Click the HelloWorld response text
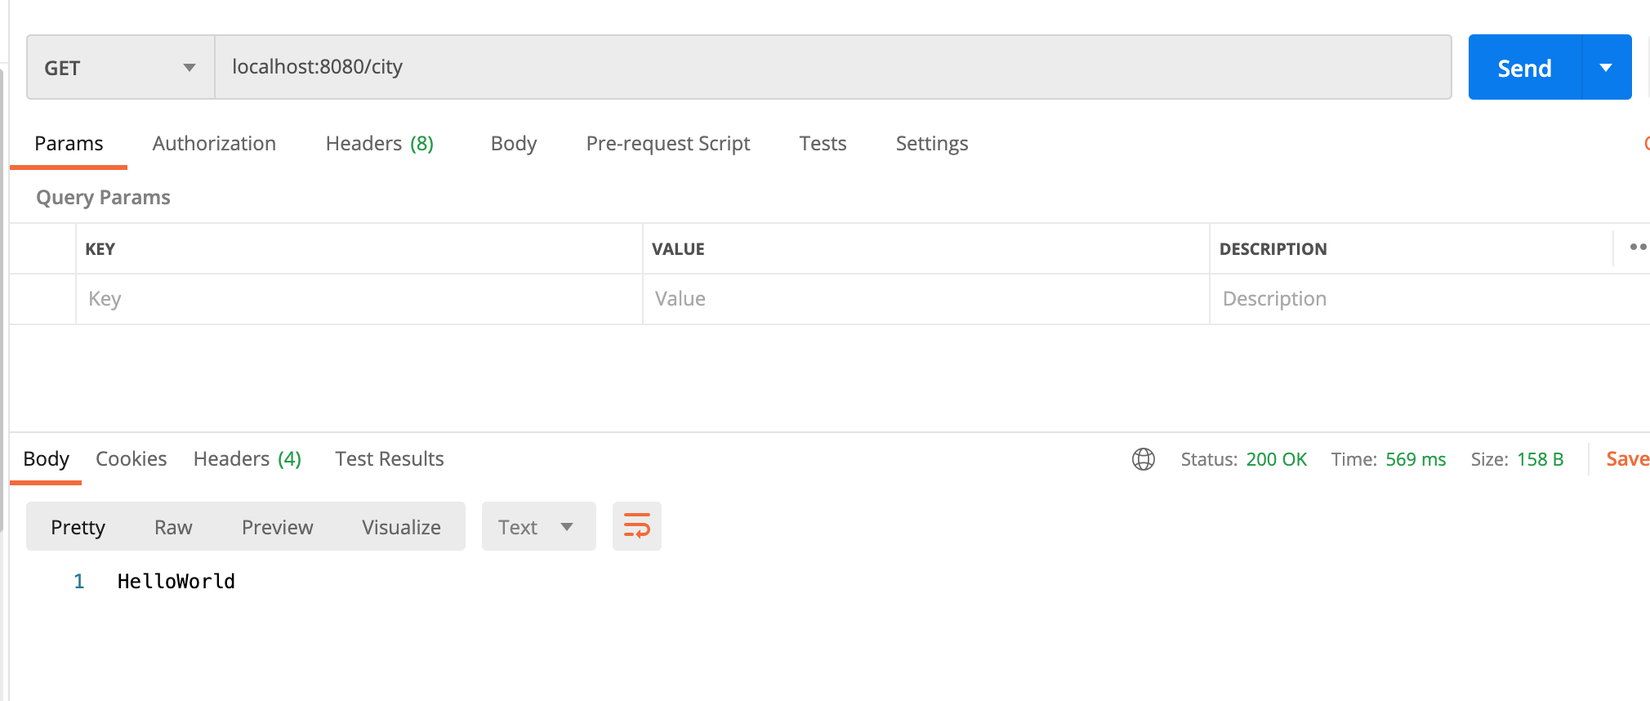 (x=176, y=582)
